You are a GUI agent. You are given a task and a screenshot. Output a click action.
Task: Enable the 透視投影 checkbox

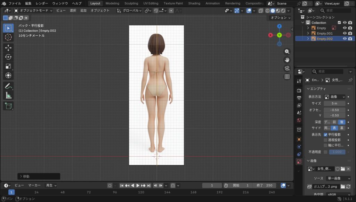(325, 140)
